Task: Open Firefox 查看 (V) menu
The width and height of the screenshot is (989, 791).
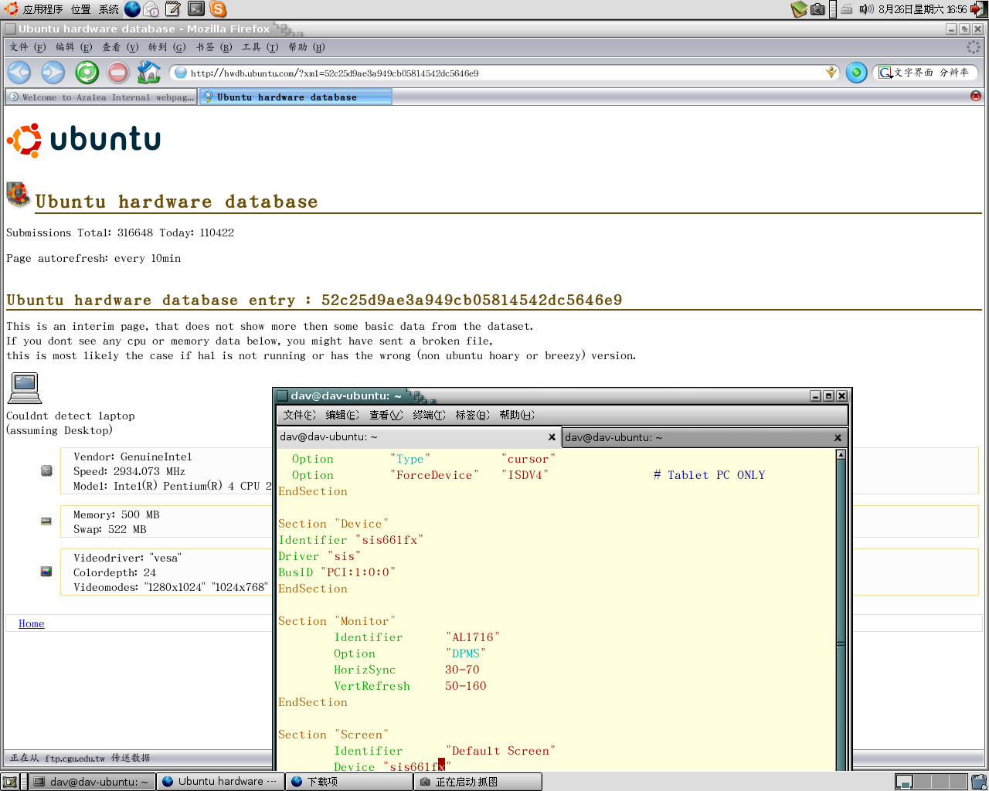Action: 120,47
